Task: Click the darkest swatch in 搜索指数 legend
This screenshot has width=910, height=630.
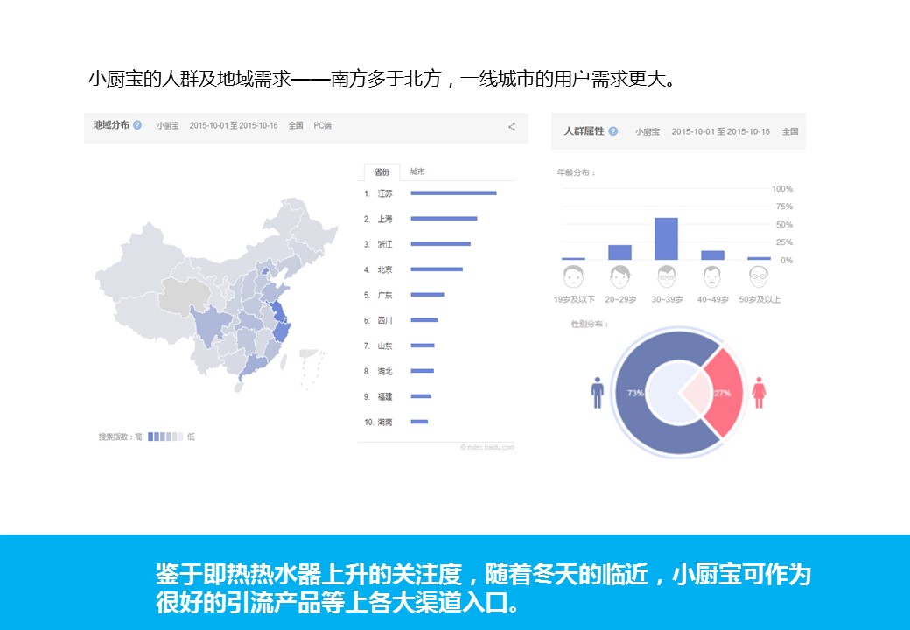Action: 150,437
